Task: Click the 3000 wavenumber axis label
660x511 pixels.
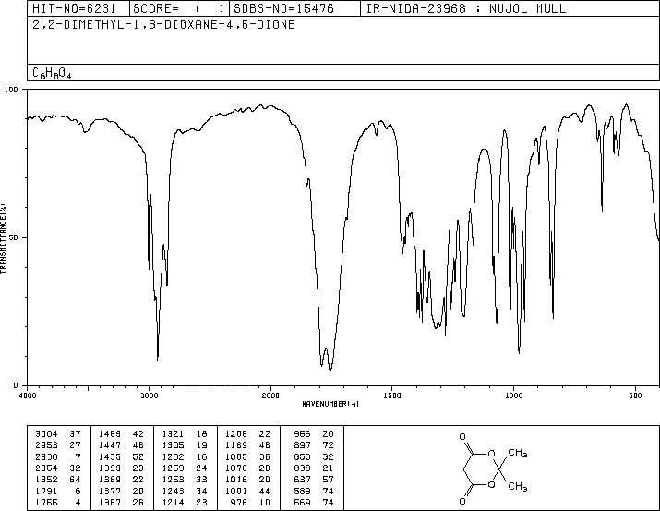Action: coord(149,395)
